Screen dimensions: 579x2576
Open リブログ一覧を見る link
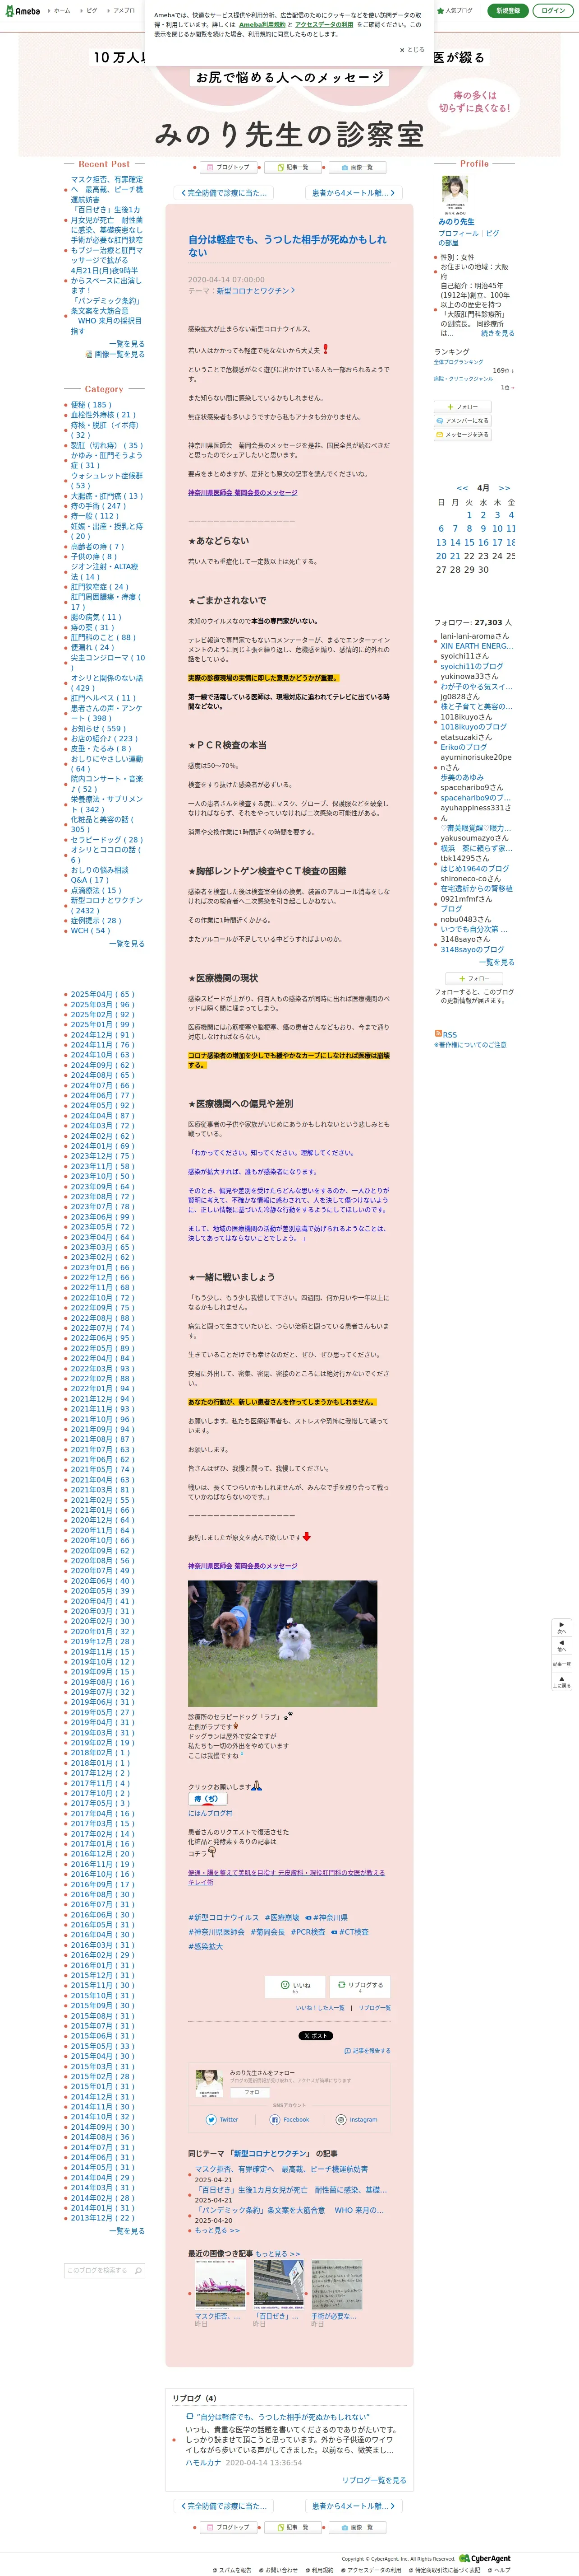[x=374, y=2480]
